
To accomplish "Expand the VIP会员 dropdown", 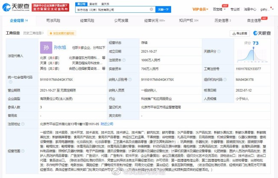I will (200, 9).
